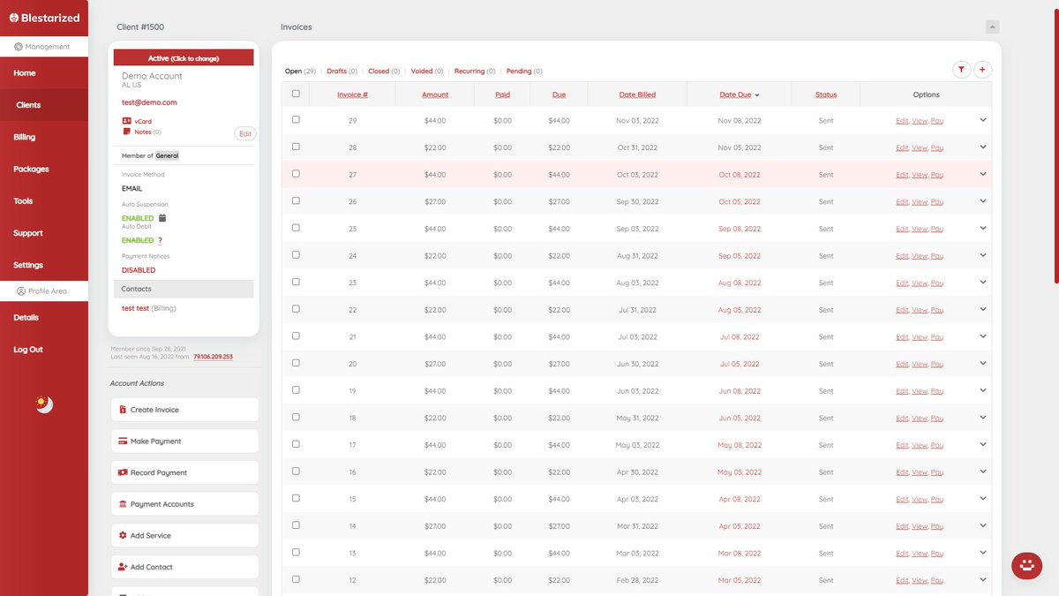1059x596 pixels.
Task: Open Settings from the sidebar menu
Action: click(x=28, y=264)
